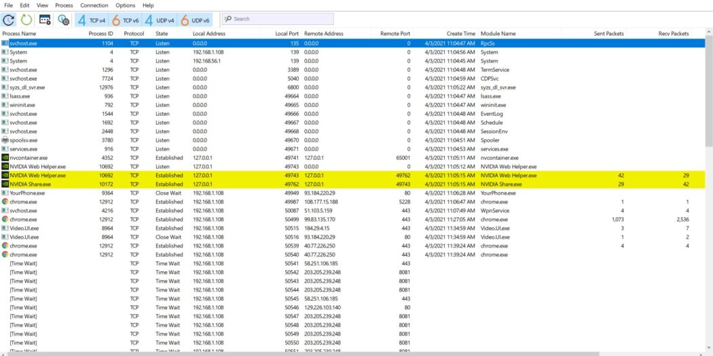This screenshot has width=713, height=356.
Task: Click the vertical scrollbar thumb
Action: pyautogui.click(x=709, y=93)
